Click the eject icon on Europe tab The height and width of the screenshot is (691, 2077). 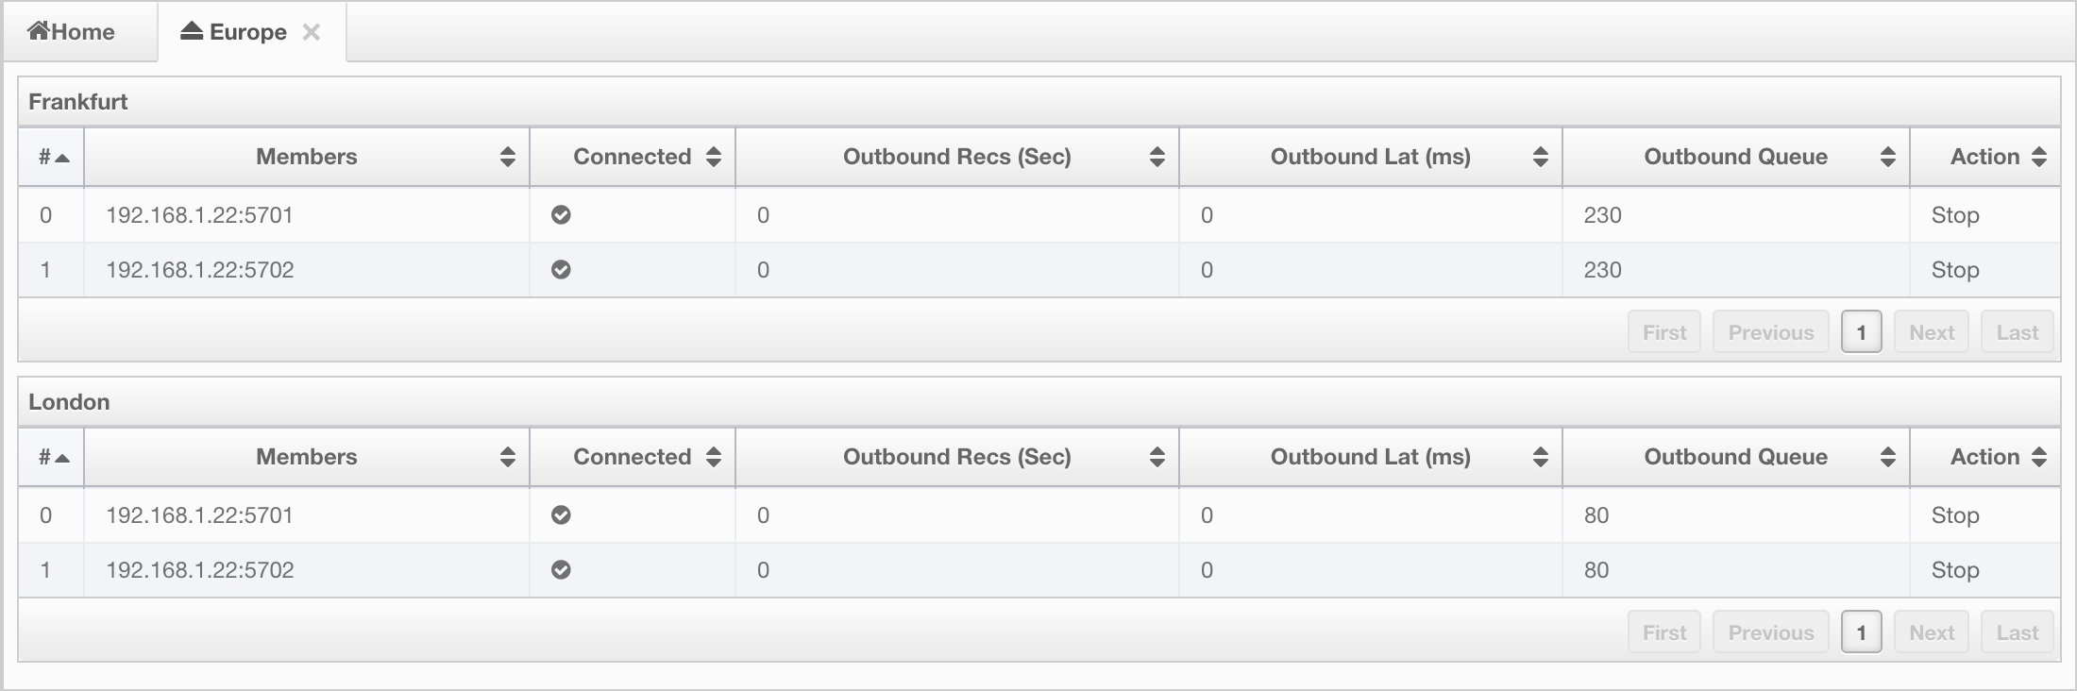tap(192, 31)
